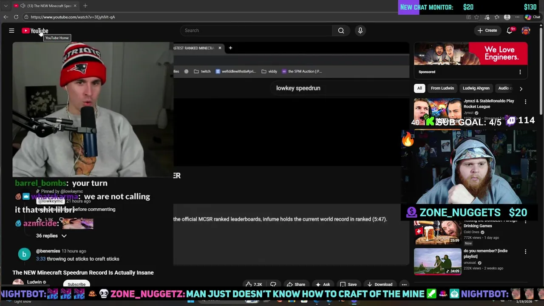
Task: Open YouTube notifications bell
Action: [510, 31]
